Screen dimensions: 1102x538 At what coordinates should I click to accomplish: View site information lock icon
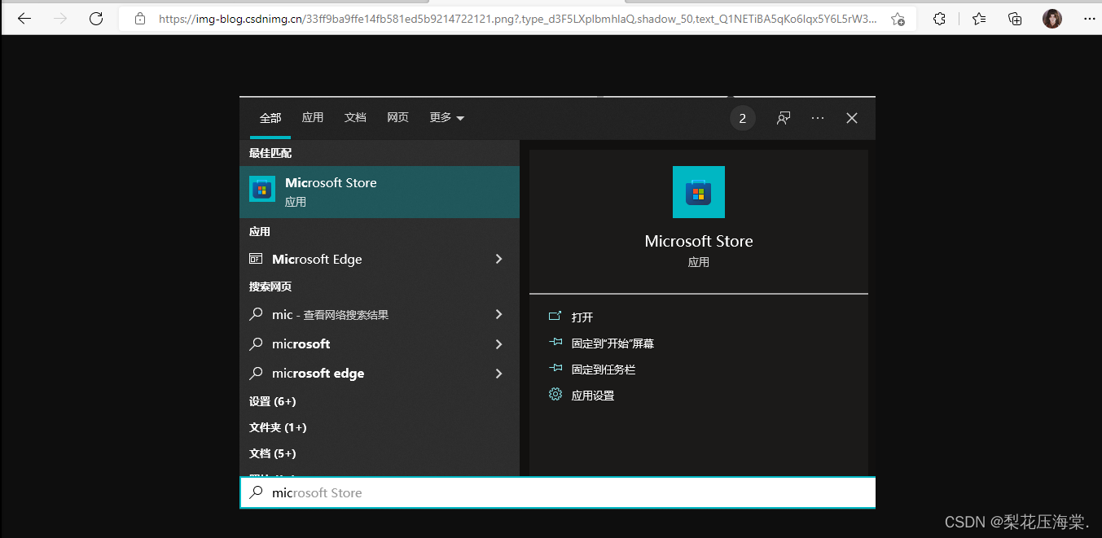(140, 19)
